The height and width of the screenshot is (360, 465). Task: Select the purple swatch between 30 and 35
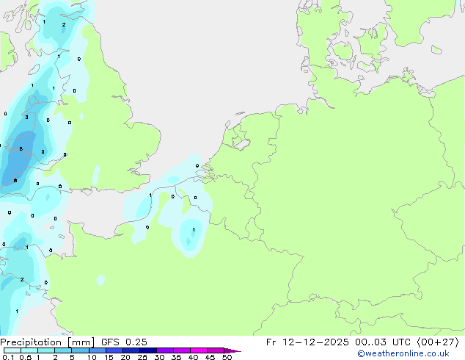tap(164, 350)
